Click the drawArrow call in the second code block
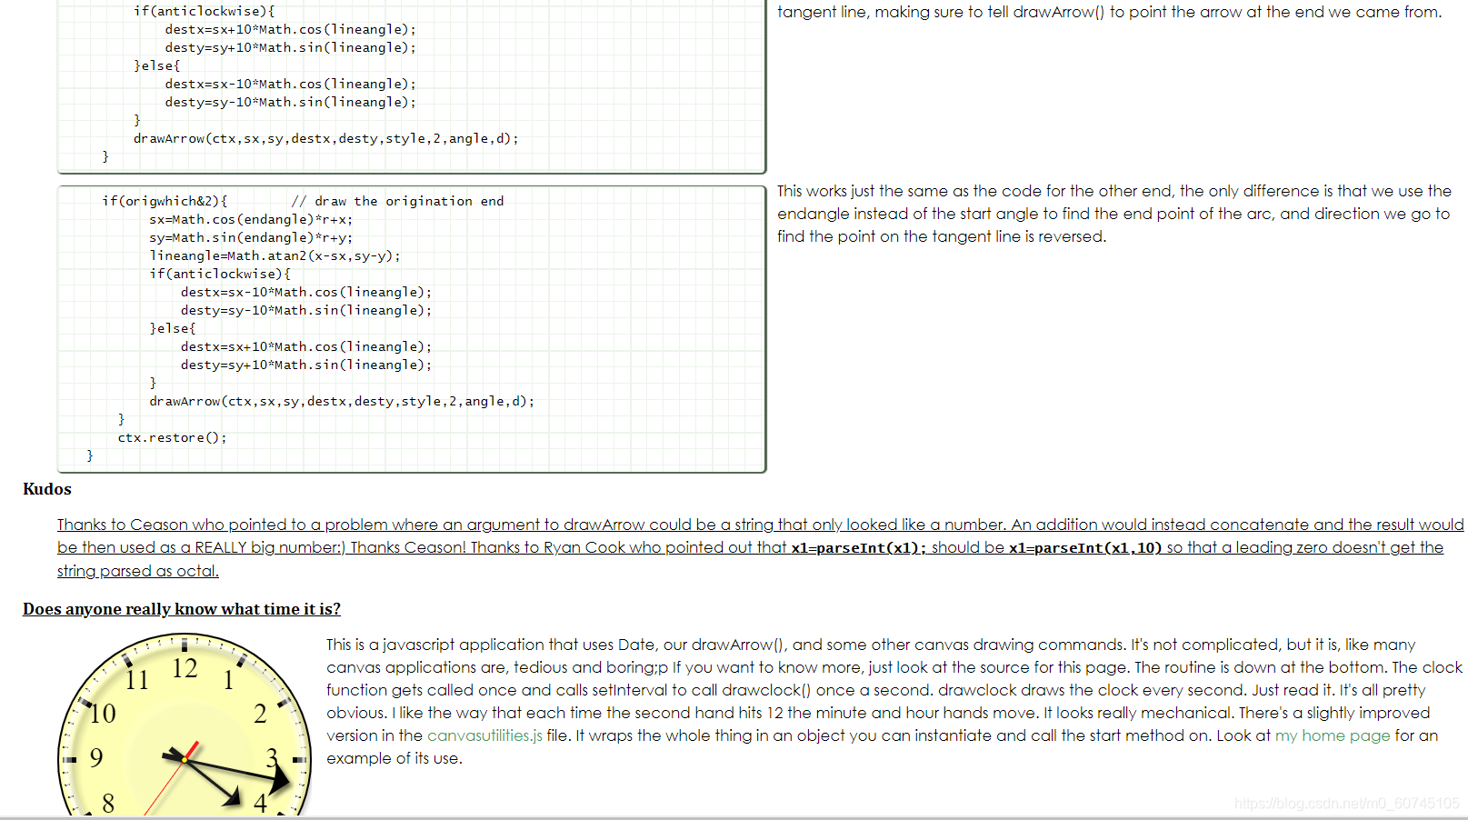The width and height of the screenshot is (1468, 820). tap(342, 401)
